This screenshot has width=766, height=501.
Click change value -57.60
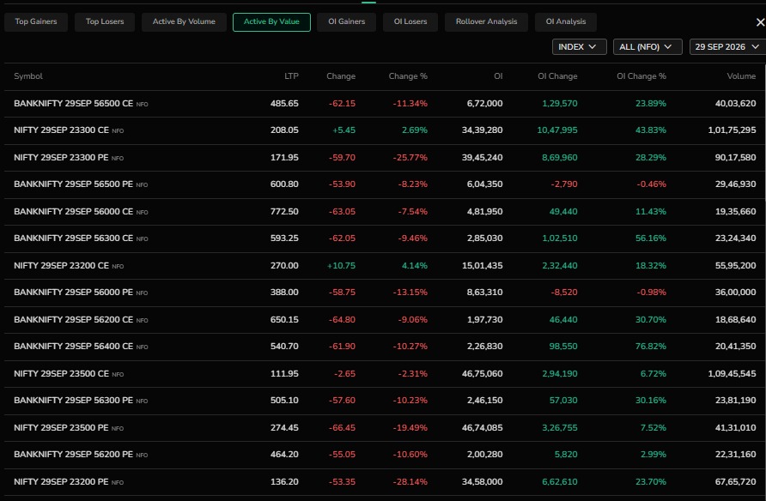pyautogui.click(x=342, y=401)
